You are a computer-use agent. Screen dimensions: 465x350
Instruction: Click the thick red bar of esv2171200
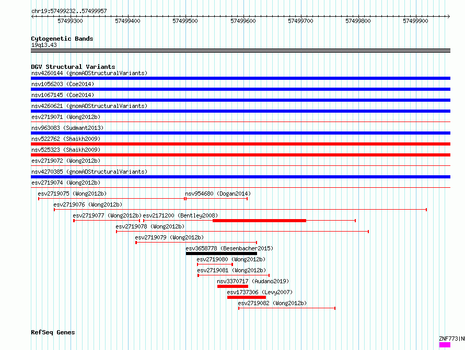(x=259, y=221)
